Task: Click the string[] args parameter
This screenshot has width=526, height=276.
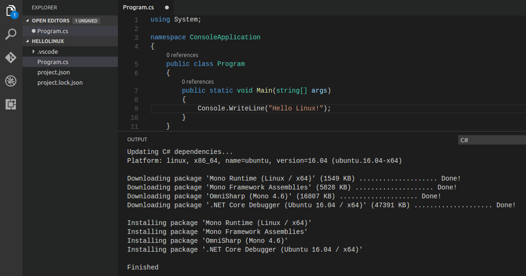Action: [301, 90]
